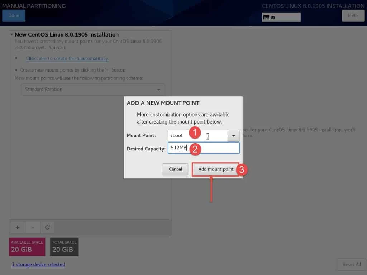
Task: Click the Total Space 20 GiB box
Action: pos(64,247)
